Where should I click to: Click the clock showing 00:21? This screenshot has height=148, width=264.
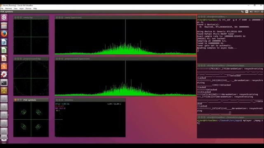pyautogui.click(x=257, y=12)
